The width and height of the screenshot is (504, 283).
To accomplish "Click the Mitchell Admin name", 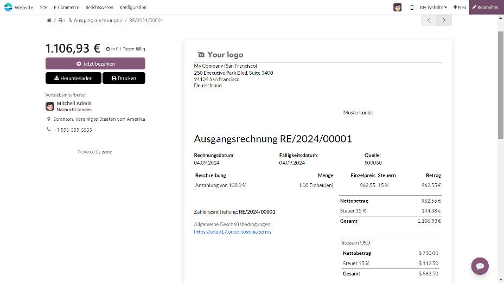I will point(74,104).
